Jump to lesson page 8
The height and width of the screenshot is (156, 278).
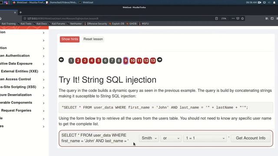(x=119, y=61)
